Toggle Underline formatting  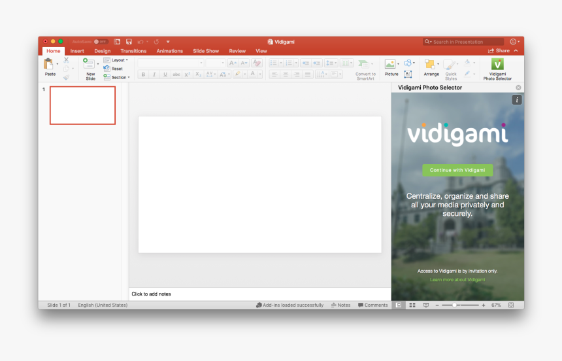pyautogui.click(x=165, y=75)
